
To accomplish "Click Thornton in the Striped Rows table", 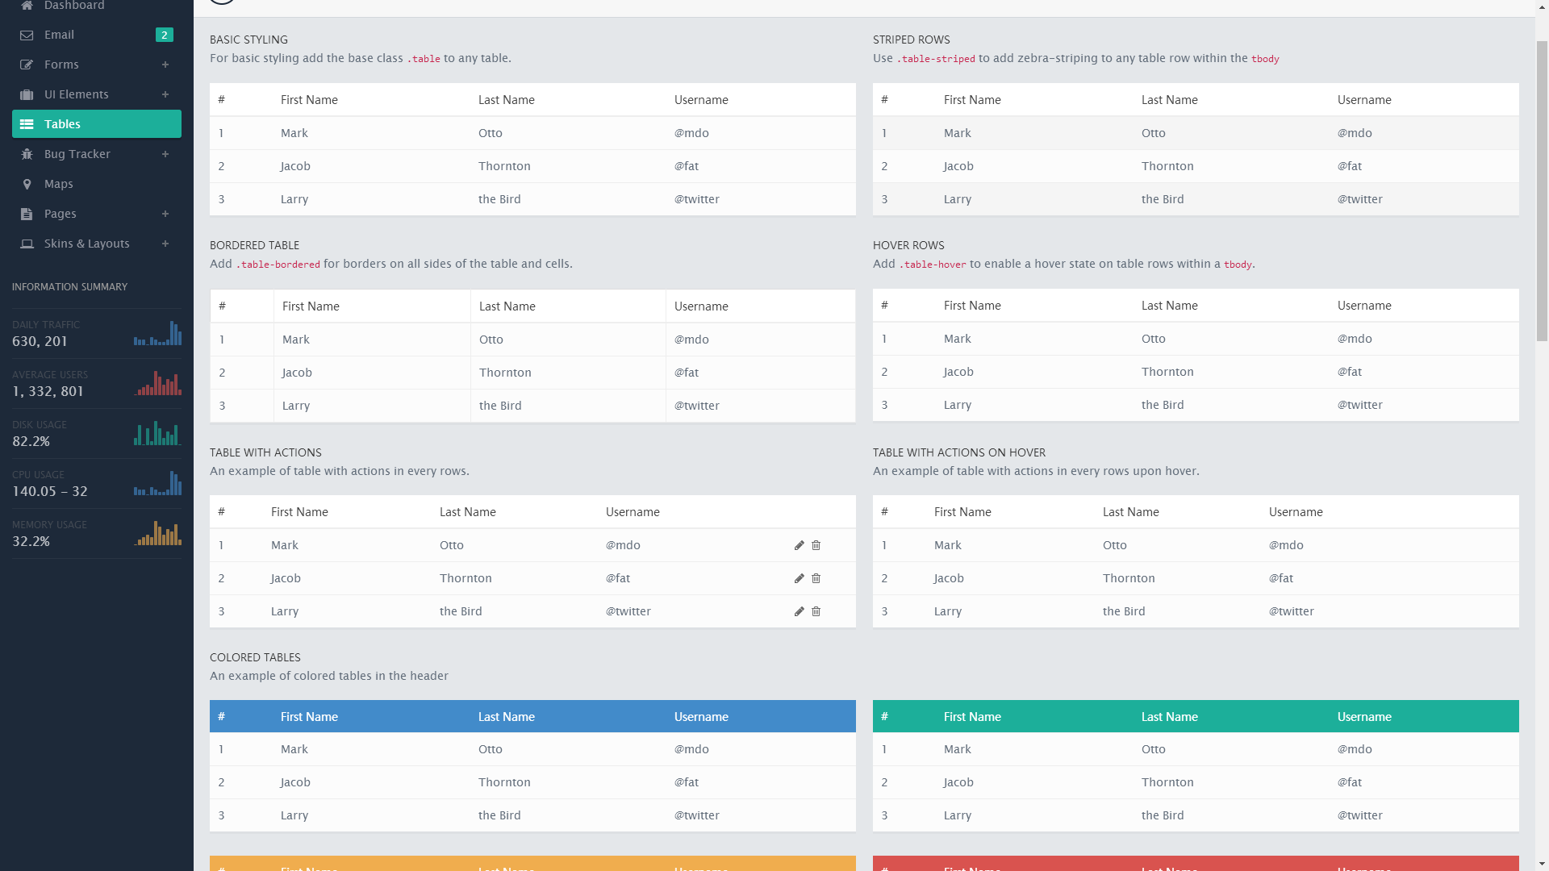I will pyautogui.click(x=1167, y=167).
